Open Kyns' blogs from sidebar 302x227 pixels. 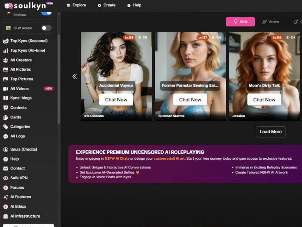[x=21, y=98]
